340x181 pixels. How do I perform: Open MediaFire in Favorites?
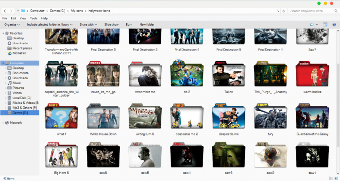(x=17, y=53)
